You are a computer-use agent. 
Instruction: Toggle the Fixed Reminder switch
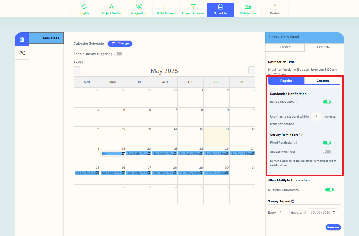[x=327, y=142]
